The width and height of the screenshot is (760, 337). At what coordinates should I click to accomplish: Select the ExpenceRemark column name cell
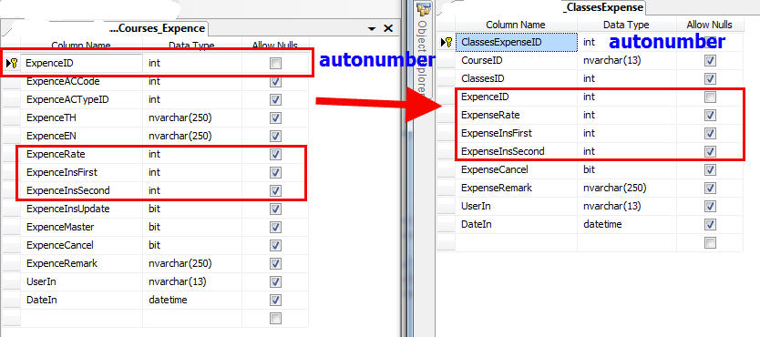(82, 264)
